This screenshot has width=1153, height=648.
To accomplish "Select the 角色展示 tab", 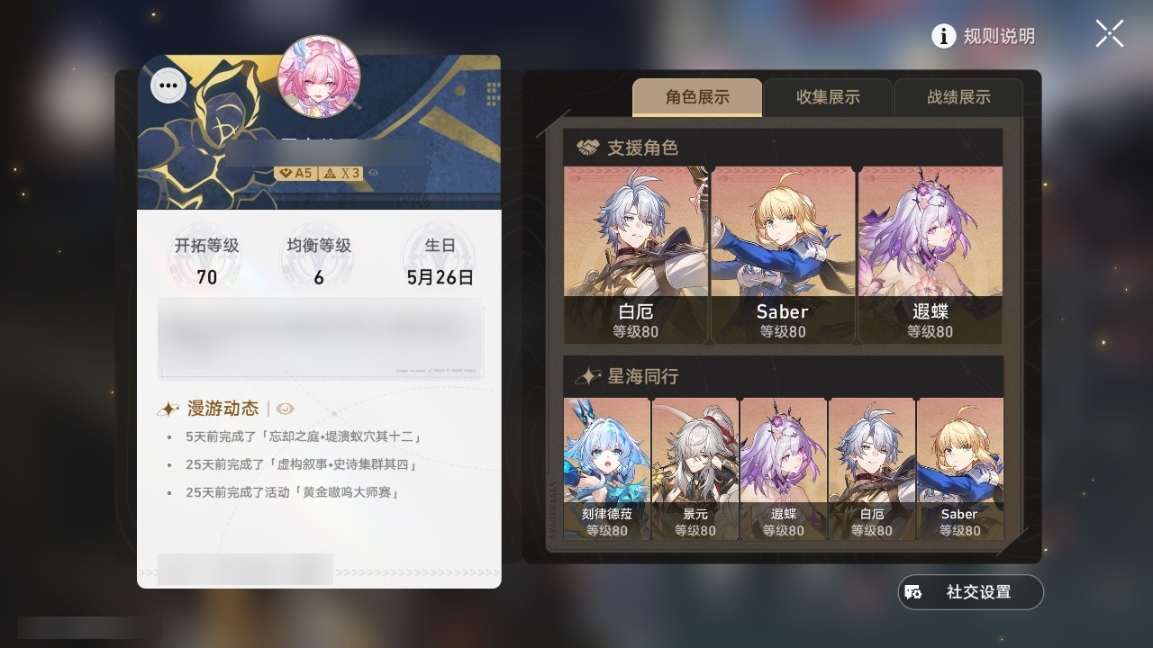I will [x=697, y=97].
